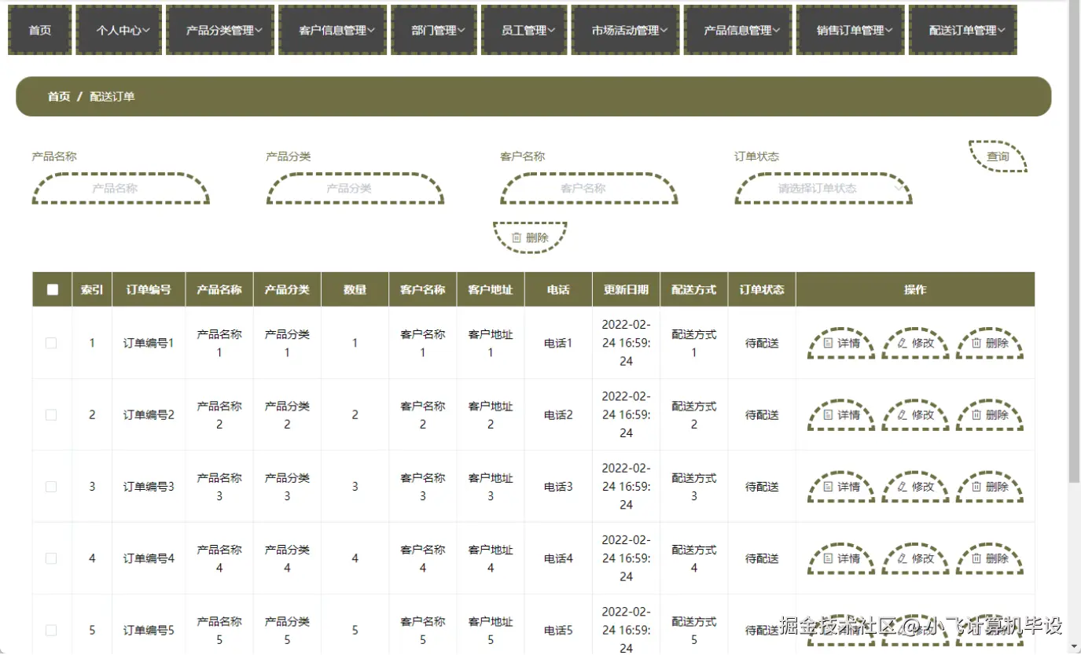Click the 订单状态 column header
Viewport: 1081px width, 655px height.
coord(762,289)
